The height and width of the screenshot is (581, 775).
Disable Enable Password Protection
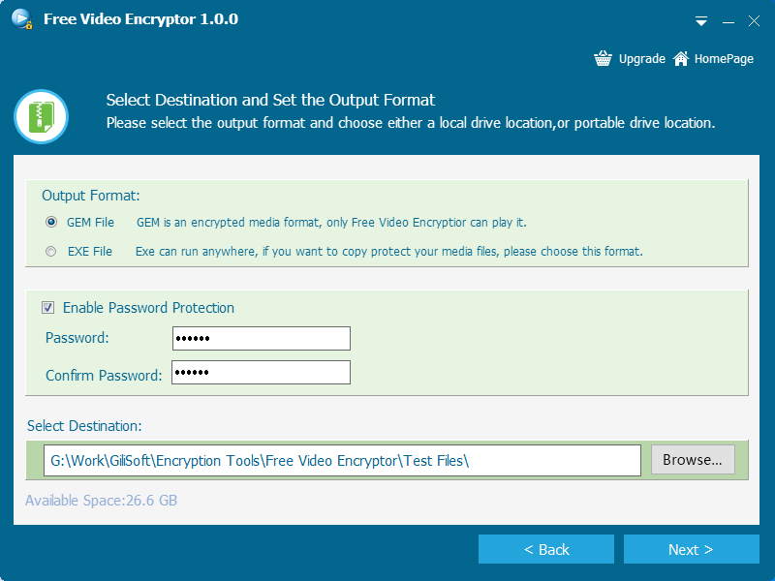tap(47, 307)
